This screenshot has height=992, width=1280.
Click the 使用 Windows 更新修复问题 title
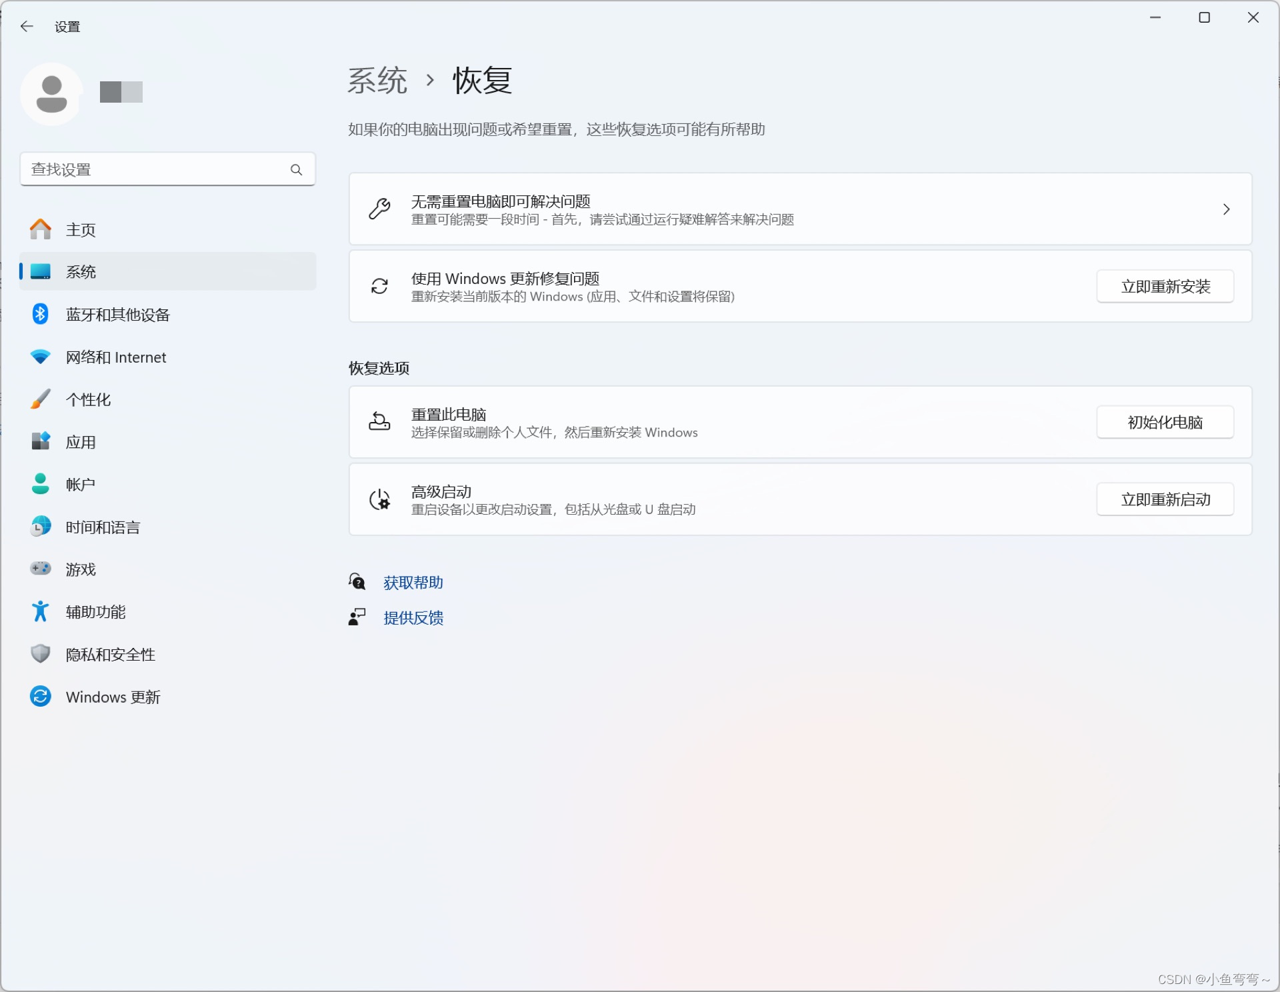tap(505, 279)
